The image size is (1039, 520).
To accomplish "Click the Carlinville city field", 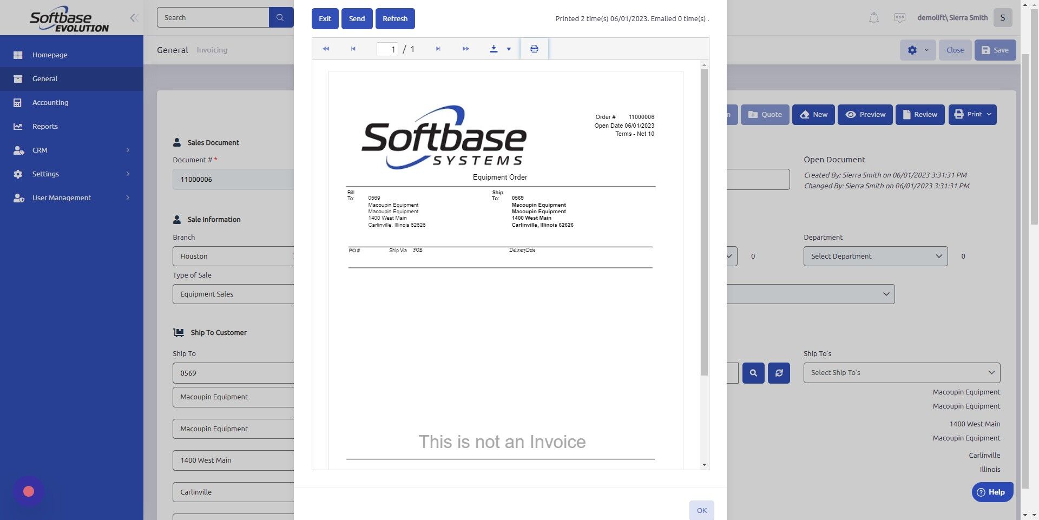I will tap(233, 492).
